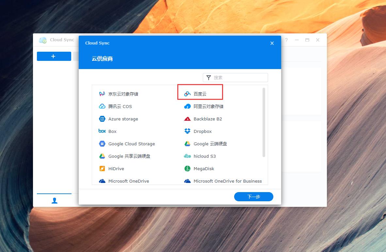Choose hicloud S3 label

tap(204, 156)
